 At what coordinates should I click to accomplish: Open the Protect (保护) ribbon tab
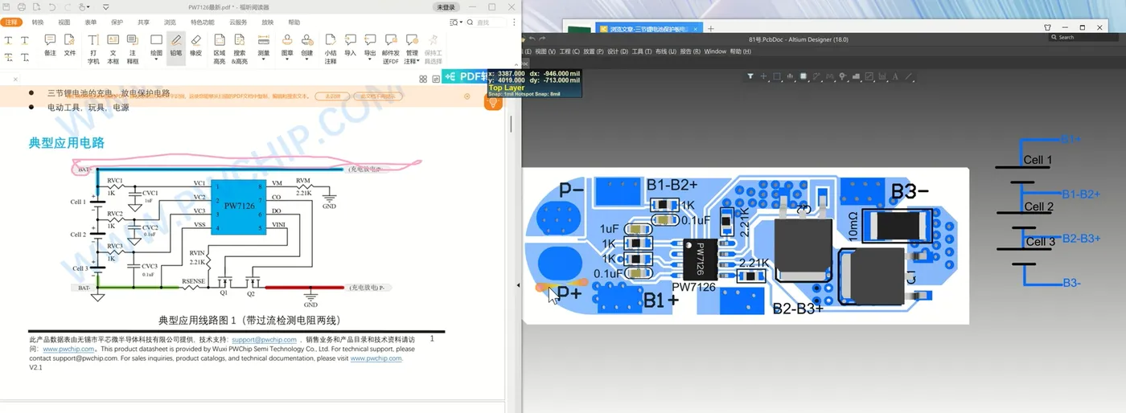(x=117, y=22)
